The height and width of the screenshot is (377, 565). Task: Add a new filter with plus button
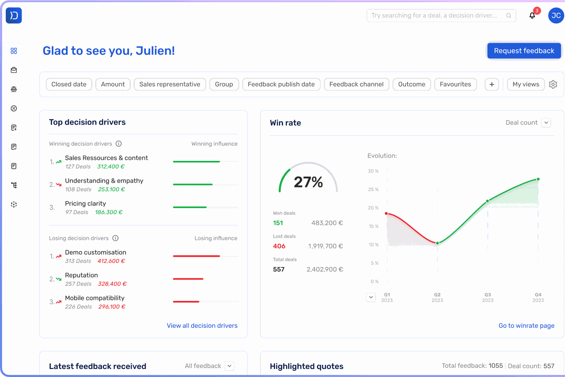click(x=492, y=84)
